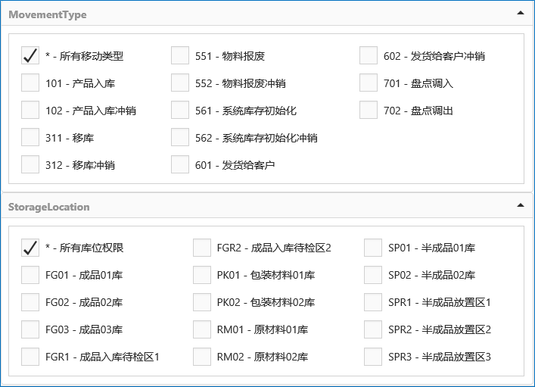Check the FG01 - 成品01库 checkbox
The image size is (535, 387).
tap(30, 275)
